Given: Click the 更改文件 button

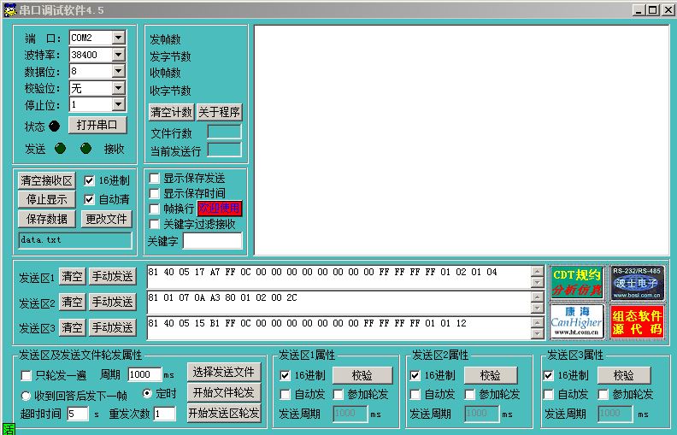Looking at the screenshot, I should tap(107, 219).
